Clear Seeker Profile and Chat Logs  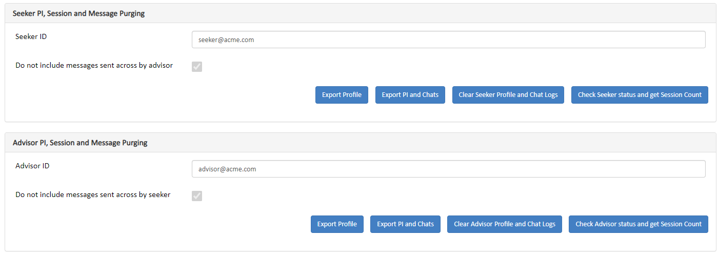508,95
